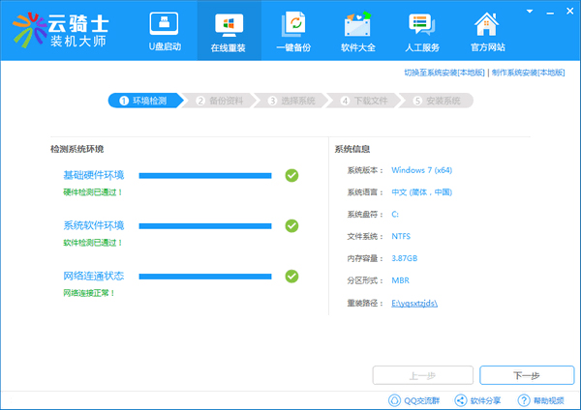Select the 在线重装 Windows icon
This screenshot has width=581, height=410.
(x=229, y=23)
